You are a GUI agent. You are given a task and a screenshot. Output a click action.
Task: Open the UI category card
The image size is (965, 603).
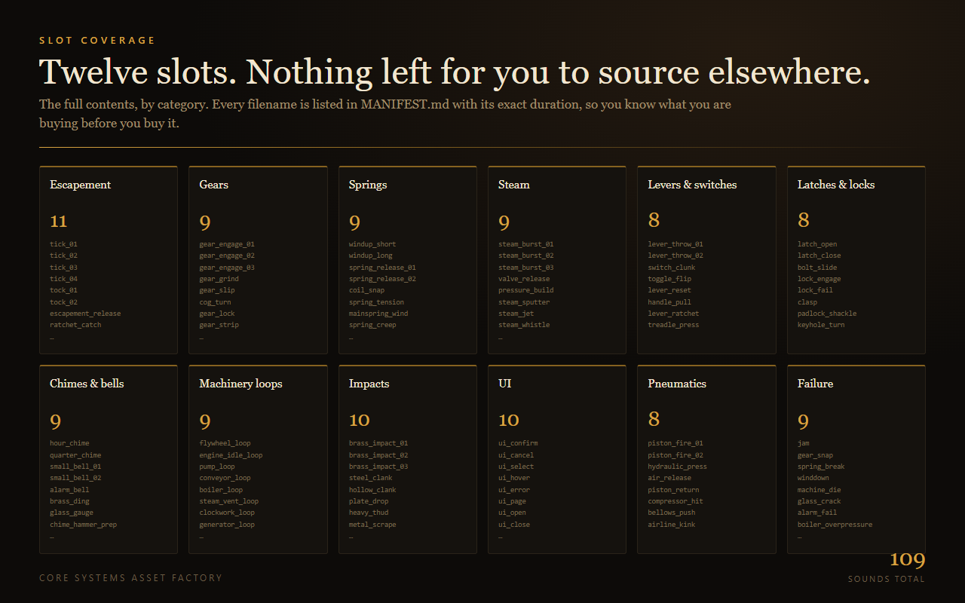click(557, 459)
